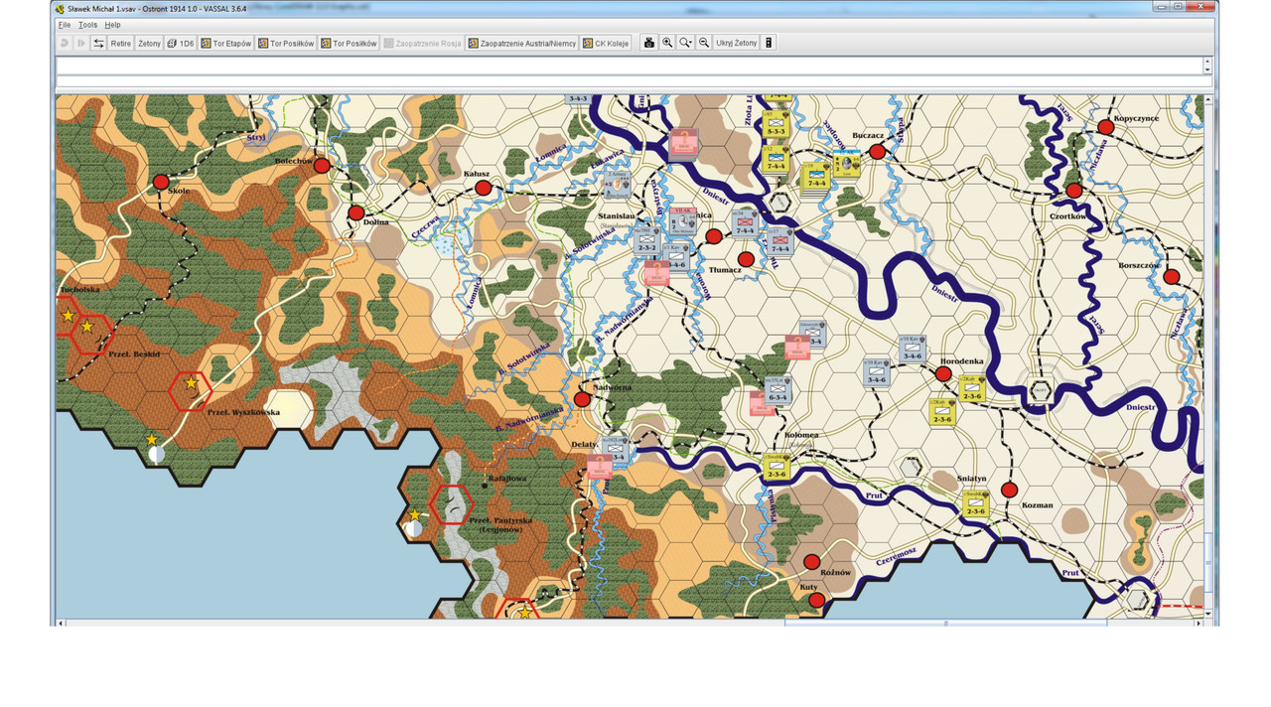Click the connect/server arrows toolbar icon
Image resolution: width=1271 pixels, height=707 pixels.
[98, 43]
